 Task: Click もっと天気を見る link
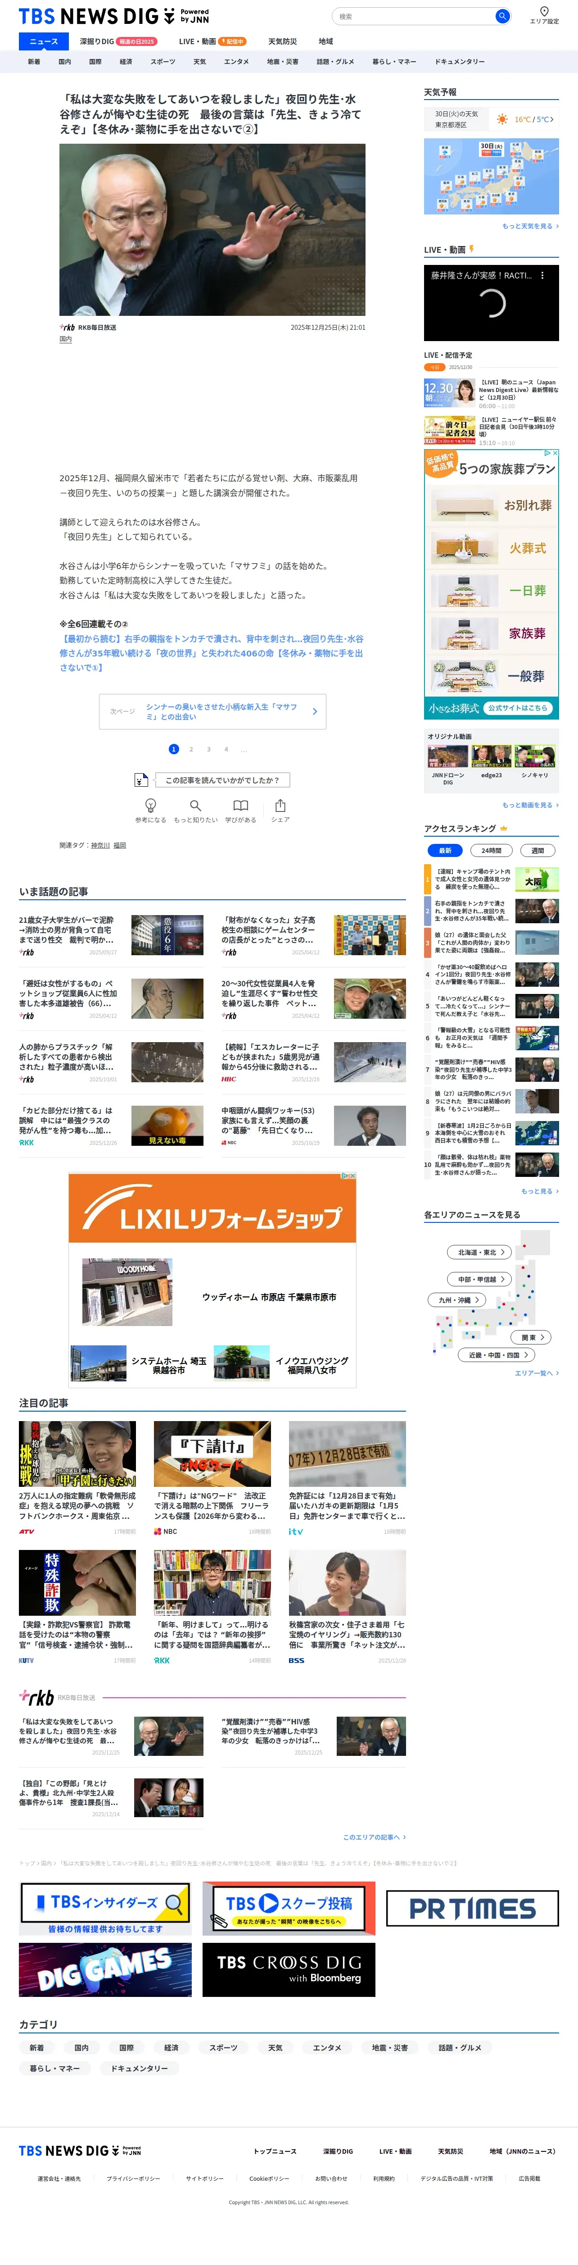click(531, 226)
